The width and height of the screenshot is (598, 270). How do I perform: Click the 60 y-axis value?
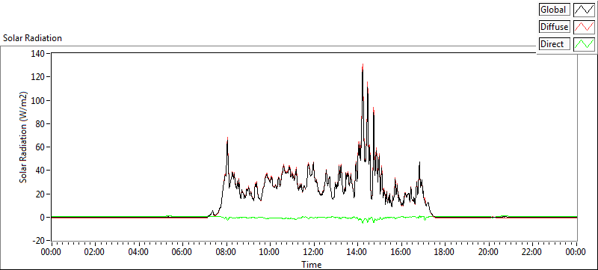(41, 147)
